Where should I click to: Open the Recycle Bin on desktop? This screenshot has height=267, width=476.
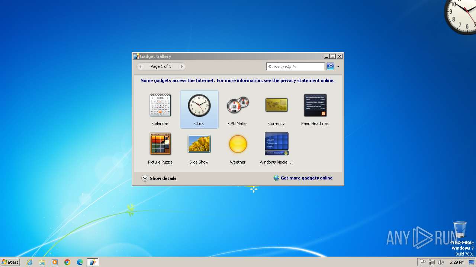(x=460, y=232)
